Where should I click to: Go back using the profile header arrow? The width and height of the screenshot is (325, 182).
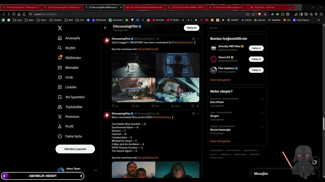(105, 28)
